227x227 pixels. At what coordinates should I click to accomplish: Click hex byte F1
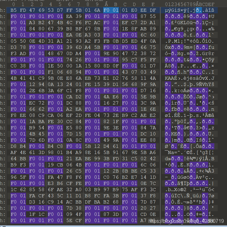click(x=51, y=72)
